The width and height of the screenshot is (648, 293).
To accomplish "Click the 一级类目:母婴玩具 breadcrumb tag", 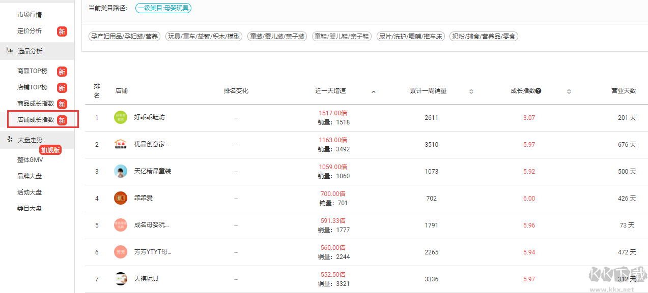I will 163,8.
